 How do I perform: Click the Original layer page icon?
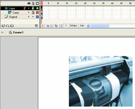tap(6, 16)
